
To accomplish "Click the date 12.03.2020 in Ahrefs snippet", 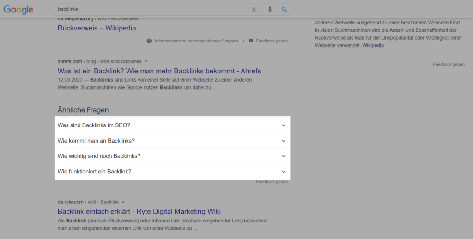I will point(70,80).
